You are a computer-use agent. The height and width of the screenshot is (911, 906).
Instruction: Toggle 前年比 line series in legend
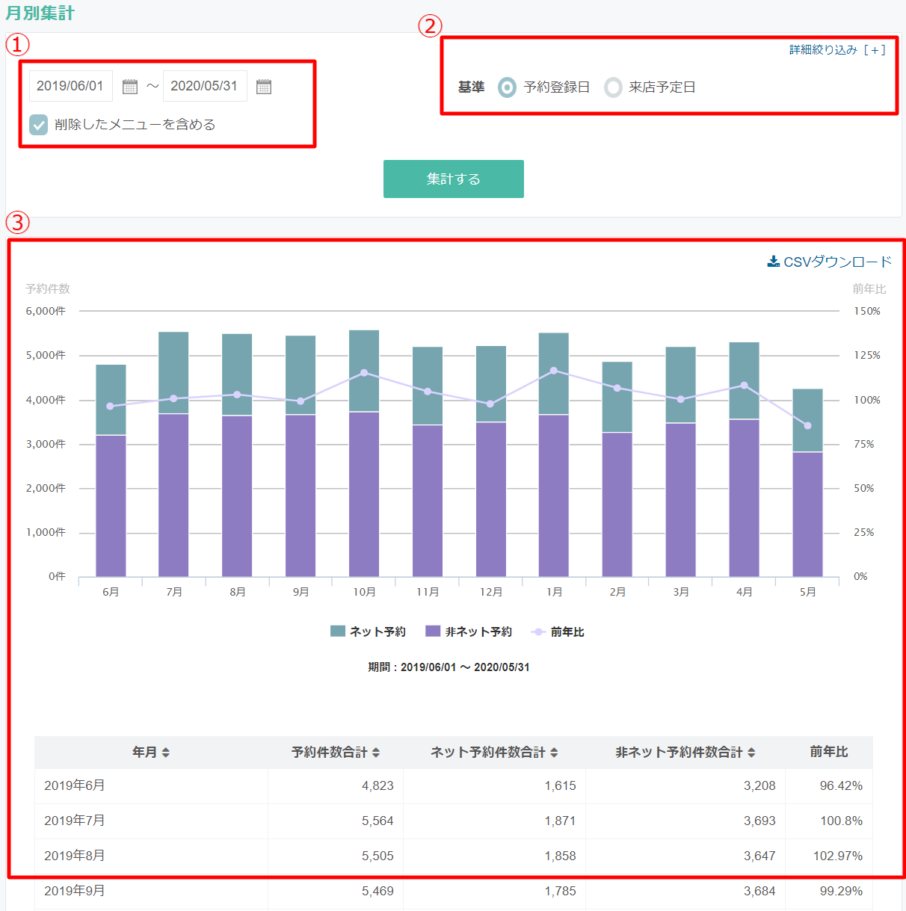pyautogui.click(x=558, y=632)
